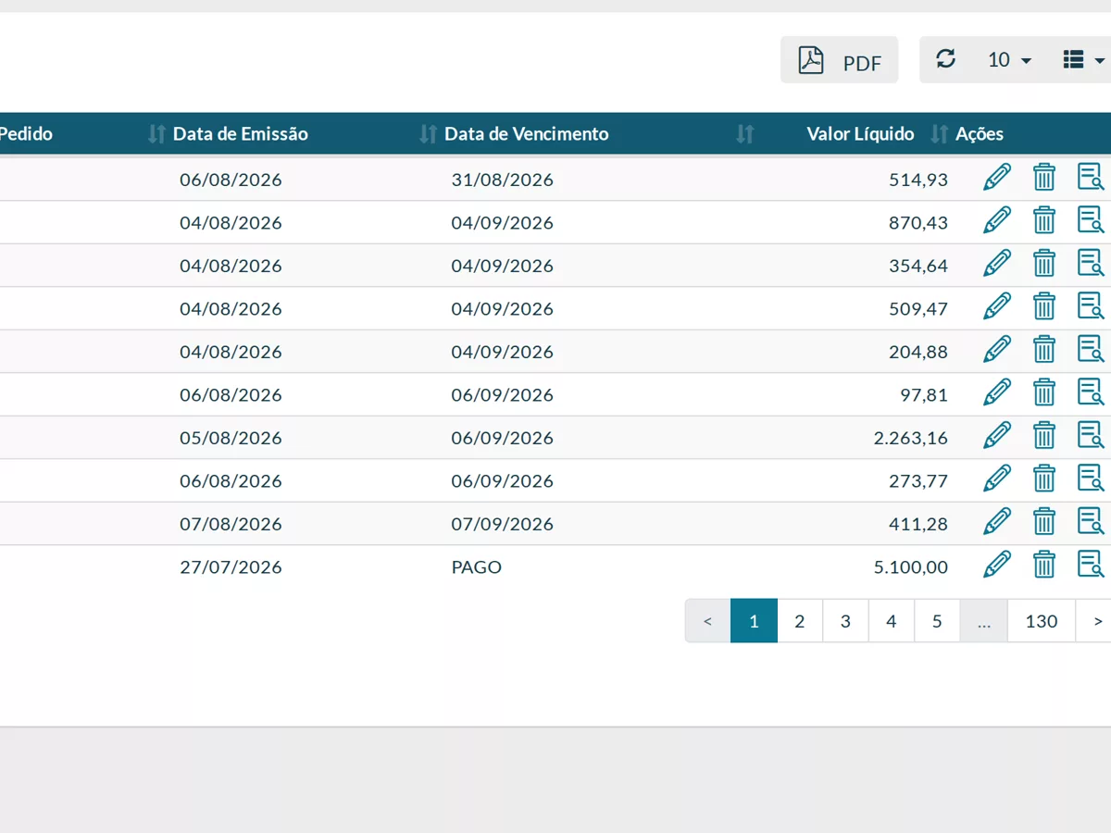Delete the row with value 870,43
Image resolution: width=1111 pixels, height=833 pixels.
tap(1044, 220)
